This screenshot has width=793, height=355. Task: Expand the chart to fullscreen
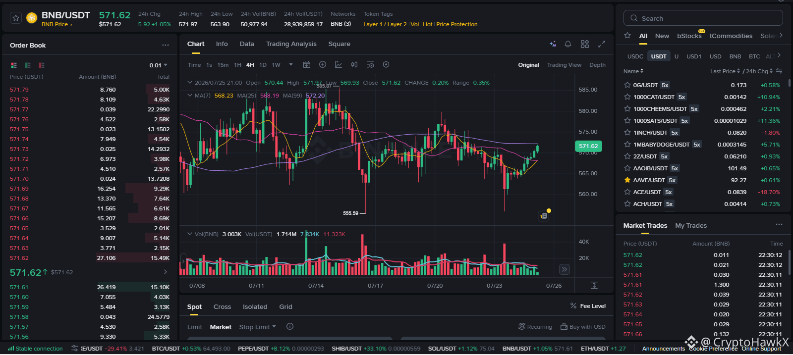pyautogui.click(x=602, y=44)
